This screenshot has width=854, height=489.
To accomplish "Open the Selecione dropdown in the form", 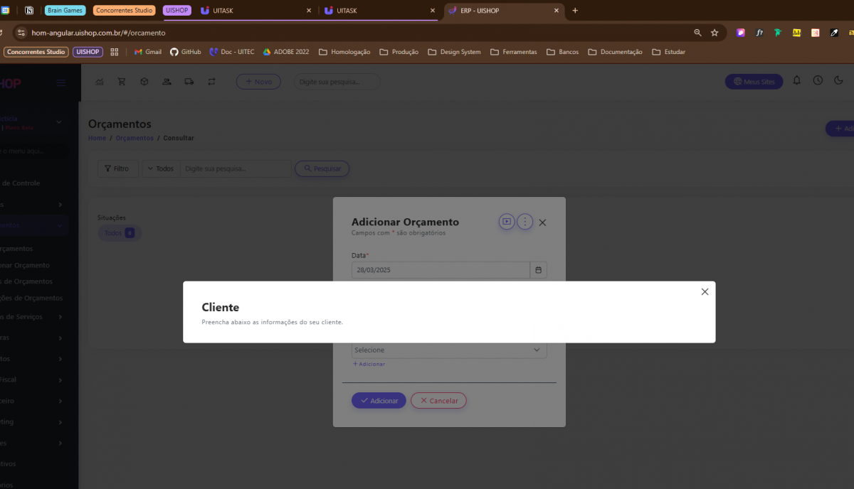I will [449, 350].
